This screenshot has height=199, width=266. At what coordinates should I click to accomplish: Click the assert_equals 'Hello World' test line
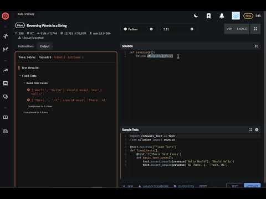(x=188, y=161)
